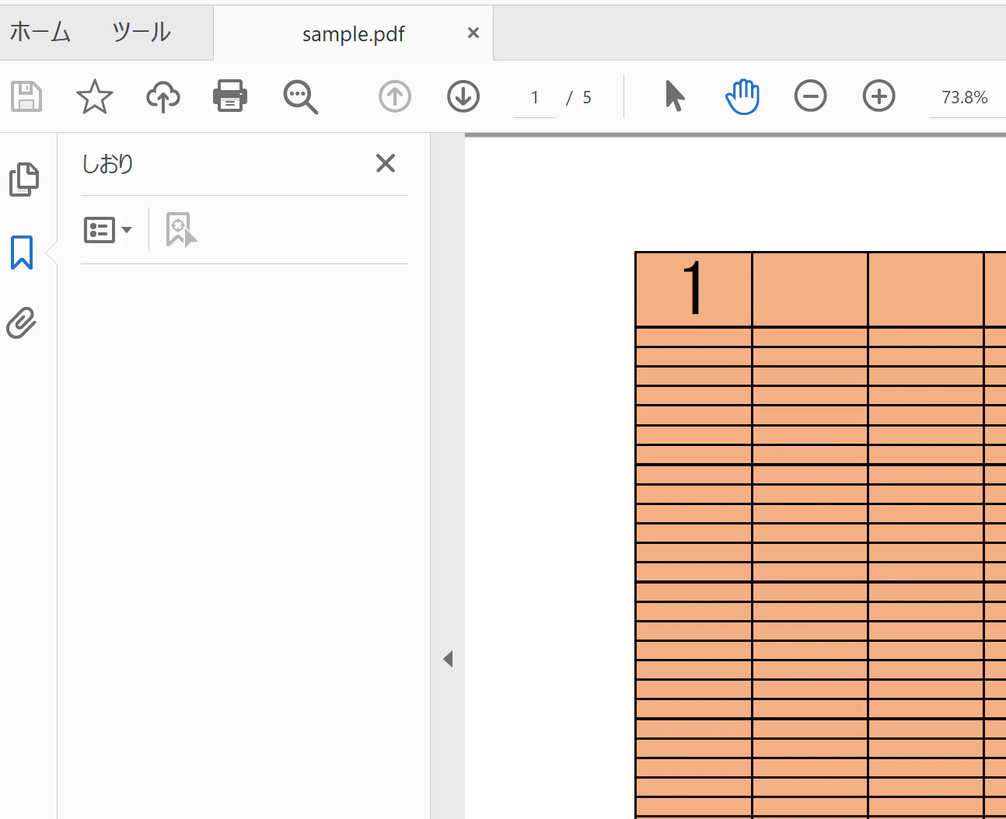Close the しおり panel
This screenshot has height=819, width=1006.
point(386,163)
